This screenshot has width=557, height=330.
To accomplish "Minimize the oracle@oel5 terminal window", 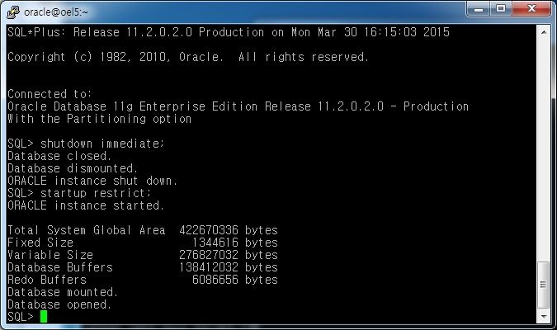I will pyautogui.click(x=478, y=9).
